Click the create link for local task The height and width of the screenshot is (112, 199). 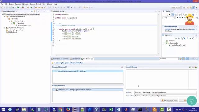193,29
